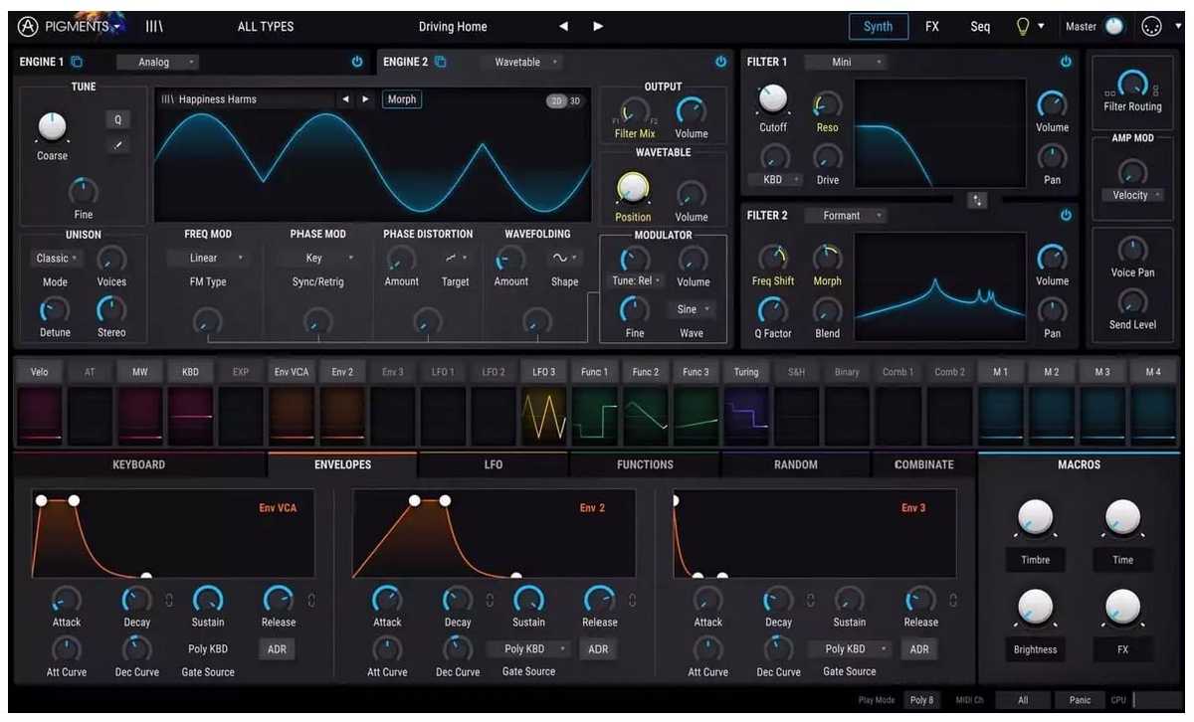The height and width of the screenshot is (722, 1194).
Task: Copy Engine 1 settings icon
Action: pyautogui.click(x=77, y=62)
